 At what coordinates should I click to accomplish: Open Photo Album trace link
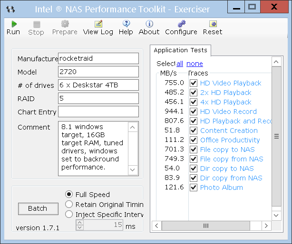tap(222, 188)
